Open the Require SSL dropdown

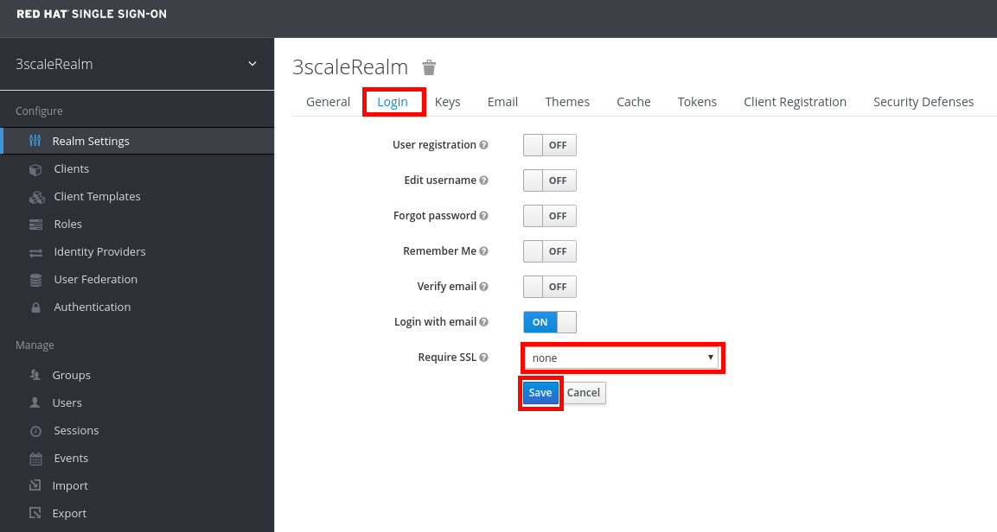(623, 358)
